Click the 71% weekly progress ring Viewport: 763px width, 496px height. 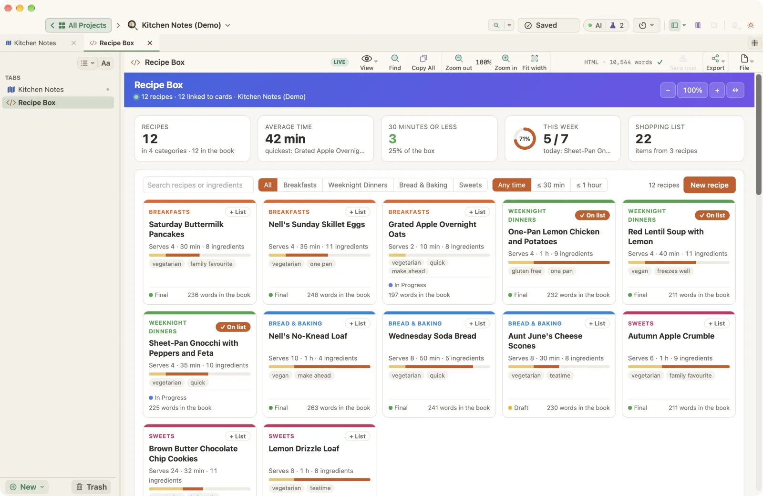click(x=525, y=139)
